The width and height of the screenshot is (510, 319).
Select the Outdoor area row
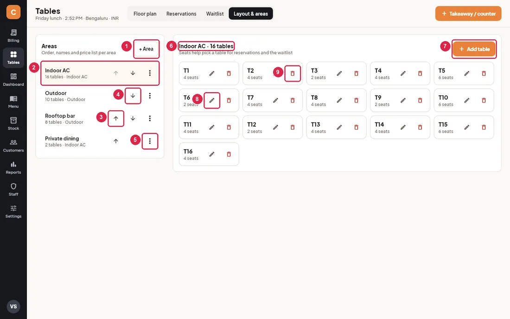click(x=100, y=96)
